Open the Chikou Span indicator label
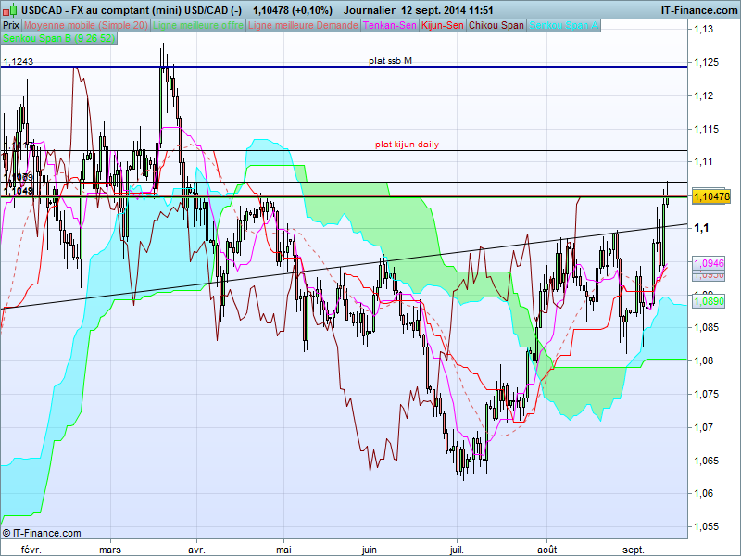Screen dimensions: 741x556 click(496, 26)
